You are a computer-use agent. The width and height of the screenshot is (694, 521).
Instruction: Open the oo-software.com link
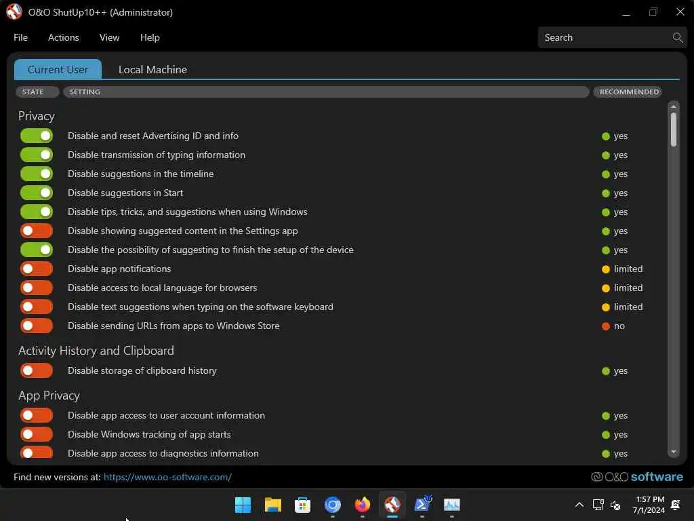(167, 477)
